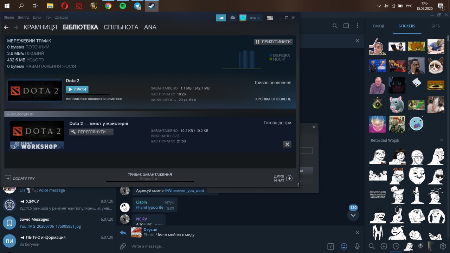The image size is (450, 253).
Task: Open the Saved Messages chat
Action: pos(58,223)
